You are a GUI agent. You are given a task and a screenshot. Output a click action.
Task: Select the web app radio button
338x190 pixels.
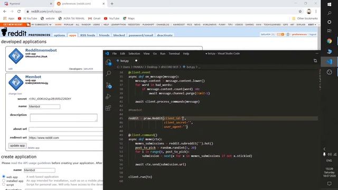tap(4, 176)
